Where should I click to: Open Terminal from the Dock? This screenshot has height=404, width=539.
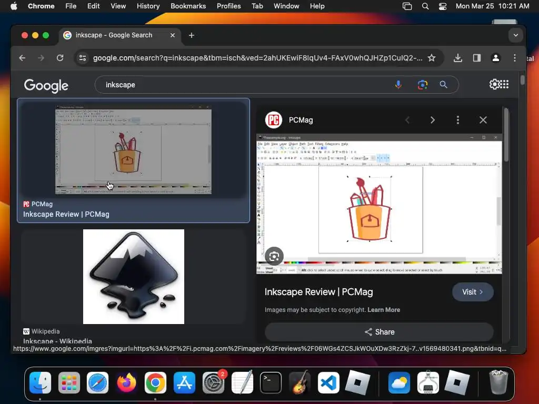point(271,382)
